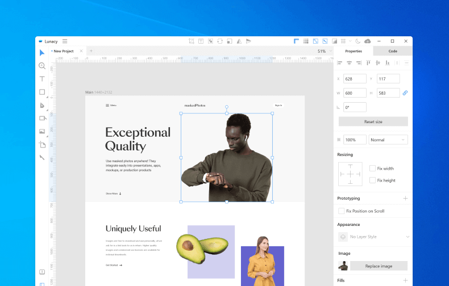Image resolution: width=449 pixels, height=286 pixels.
Task: Click the opacity 100% field
Action: [355, 140]
